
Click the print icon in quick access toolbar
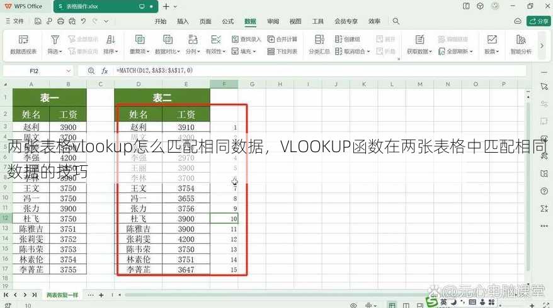[60, 21]
